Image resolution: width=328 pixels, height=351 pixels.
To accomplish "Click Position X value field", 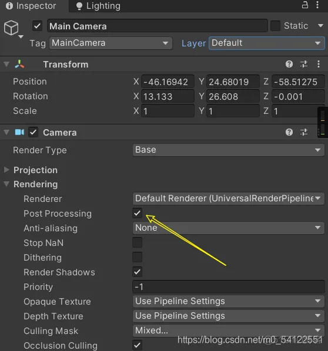I will pyautogui.click(x=168, y=82).
